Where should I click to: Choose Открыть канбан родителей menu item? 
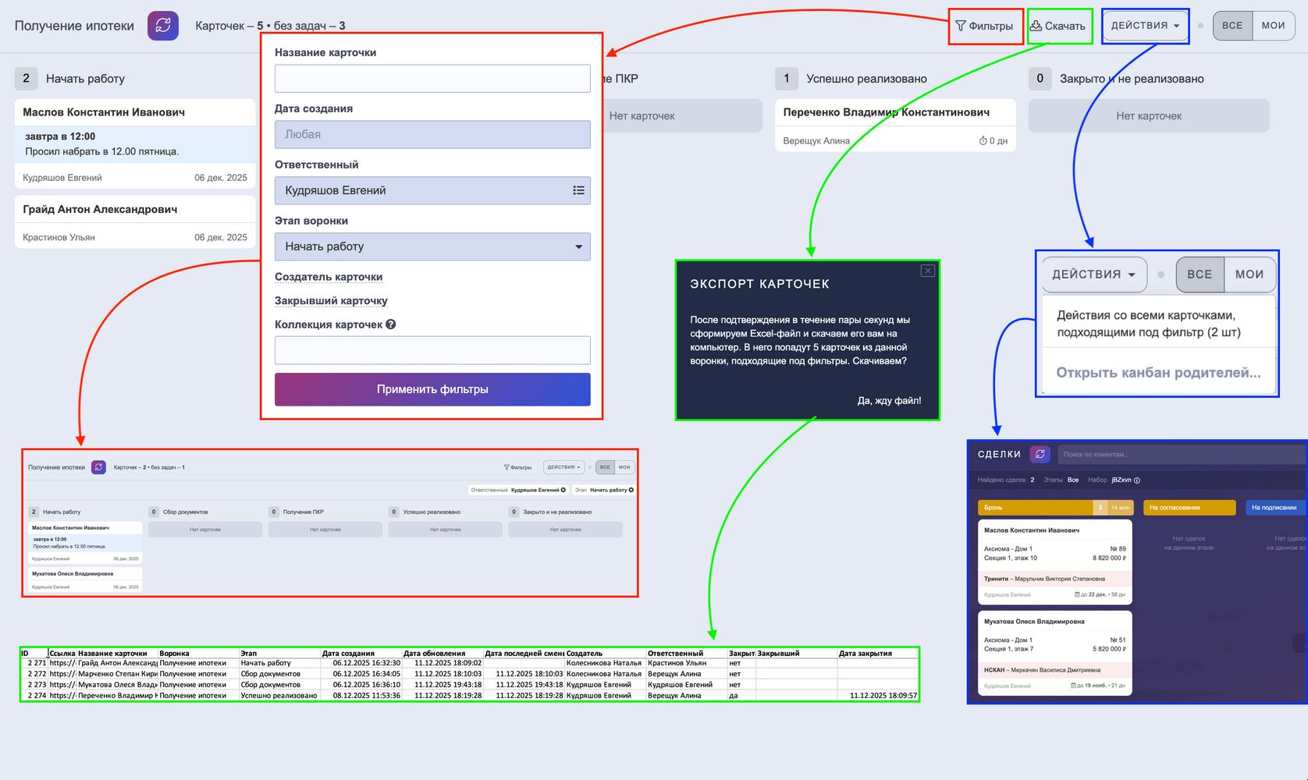pyautogui.click(x=1158, y=373)
